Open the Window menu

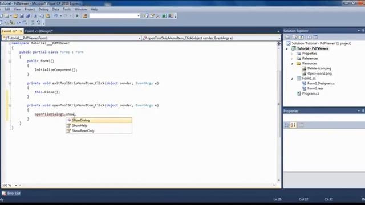(x=81, y=9)
